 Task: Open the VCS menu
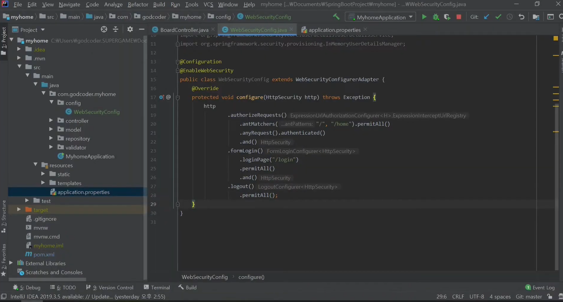[x=208, y=4]
